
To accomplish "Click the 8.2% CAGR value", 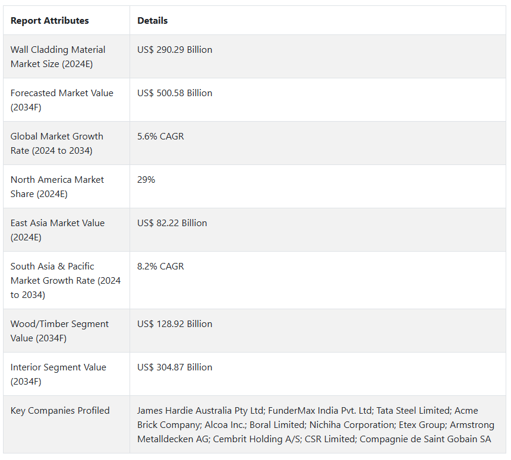I will [x=160, y=267].
